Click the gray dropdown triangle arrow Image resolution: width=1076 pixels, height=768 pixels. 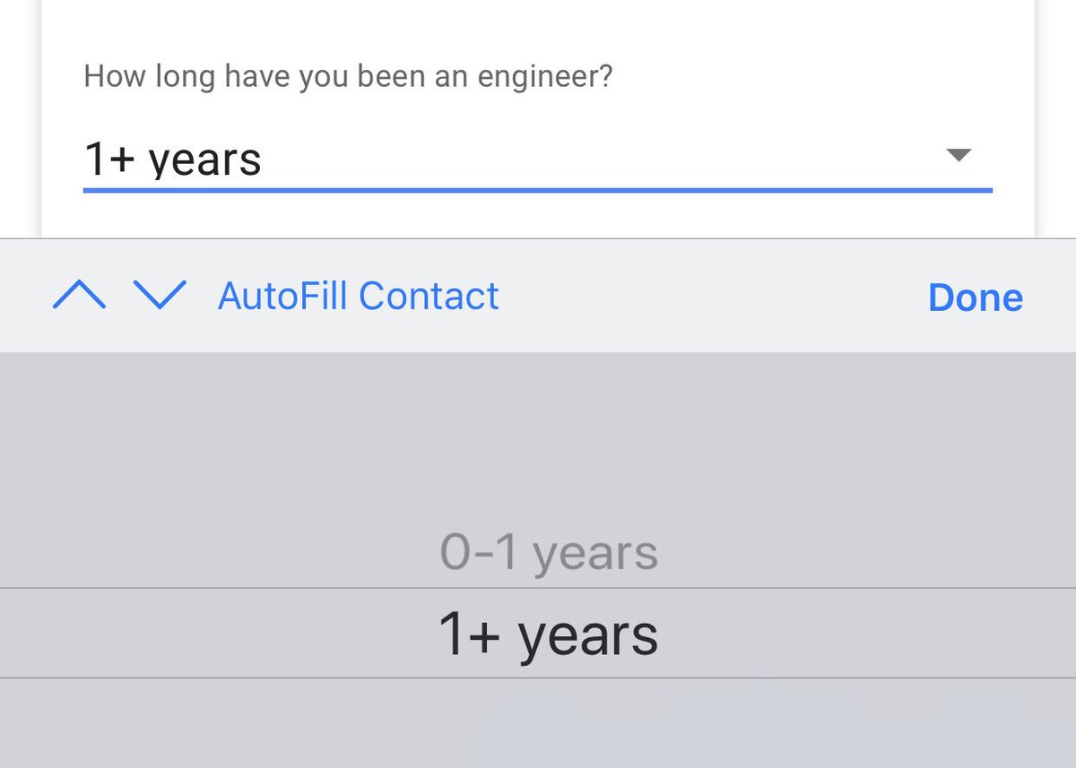point(959,155)
